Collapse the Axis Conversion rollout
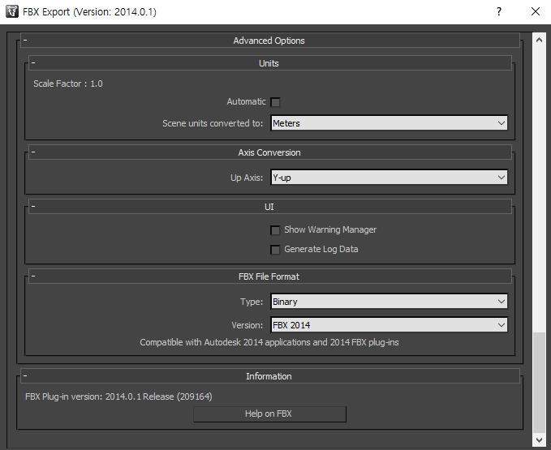551x450 pixels. 269,152
